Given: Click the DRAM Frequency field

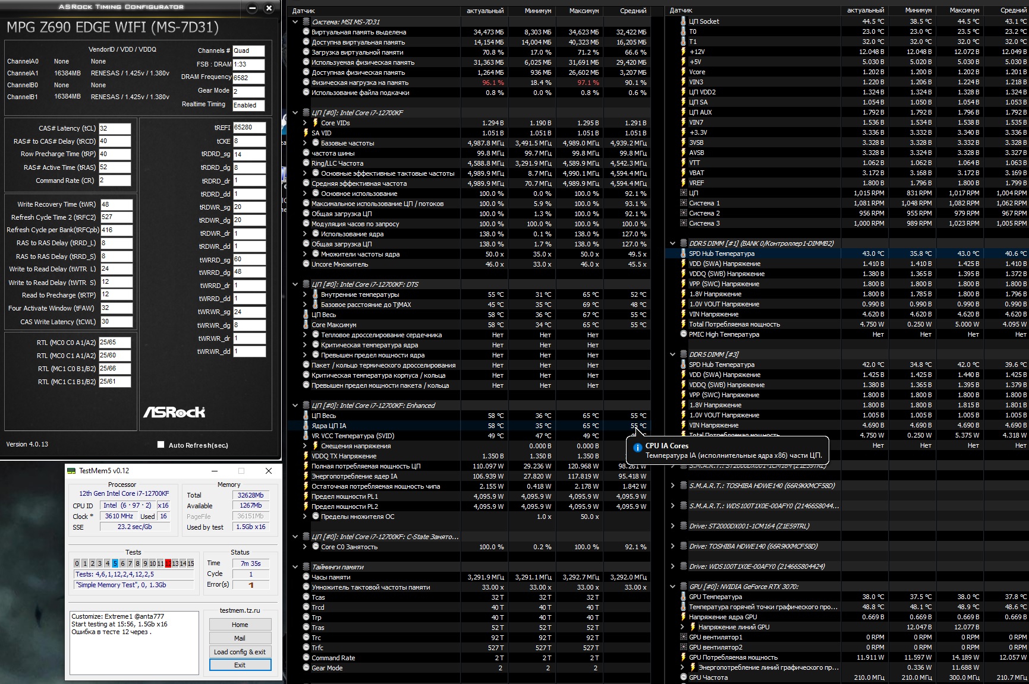Looking at the screenshot, I should point(248,78).
